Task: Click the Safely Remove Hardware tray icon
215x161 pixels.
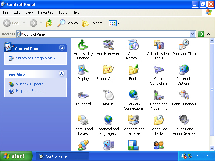Action: (190, 156)
